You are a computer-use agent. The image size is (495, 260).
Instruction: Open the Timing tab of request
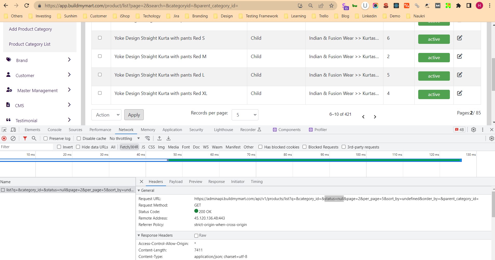257,182
